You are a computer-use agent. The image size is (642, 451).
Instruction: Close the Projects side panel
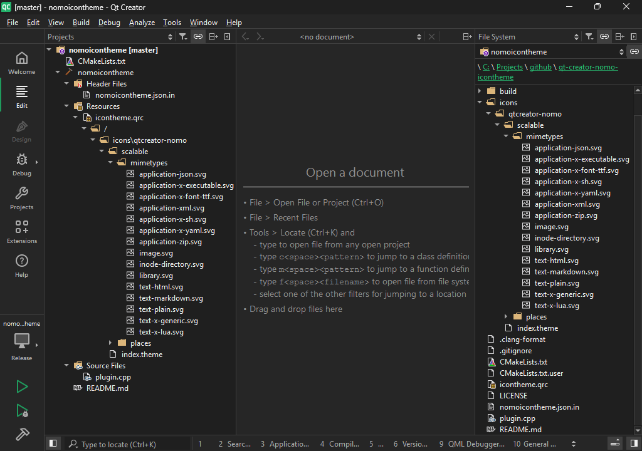pyautogui.click(x=227, y=37)
